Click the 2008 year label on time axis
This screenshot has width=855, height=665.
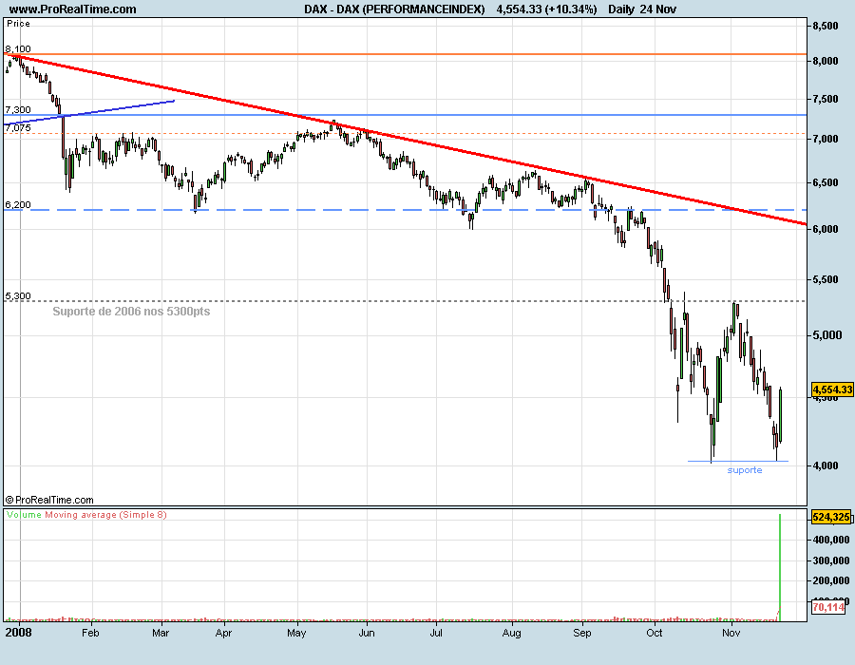(x=18, y=633)
